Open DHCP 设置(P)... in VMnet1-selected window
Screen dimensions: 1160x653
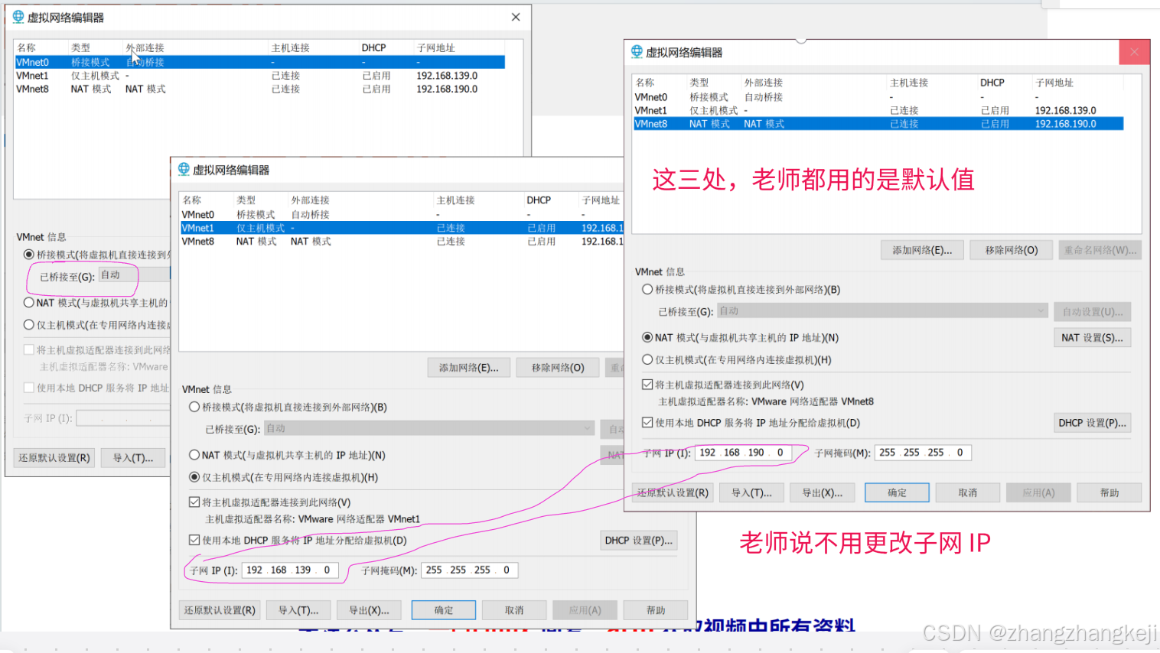click(639, 541)
